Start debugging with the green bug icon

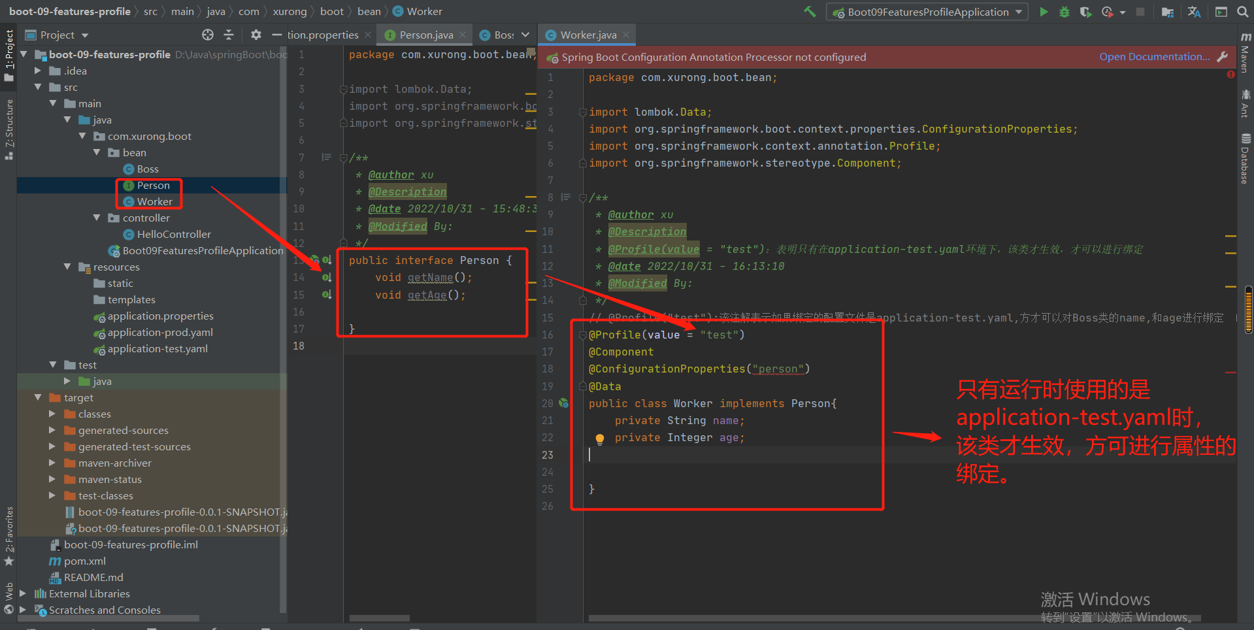1064,12
